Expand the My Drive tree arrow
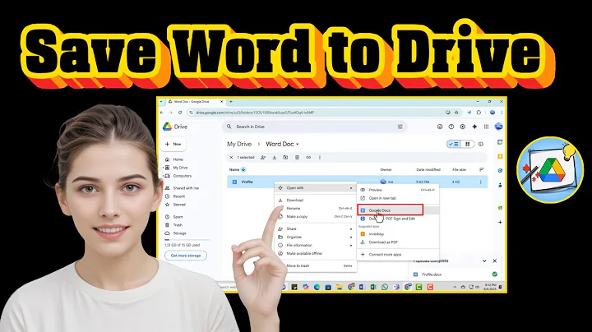This screenshot has width=592, height=332. 163,168
